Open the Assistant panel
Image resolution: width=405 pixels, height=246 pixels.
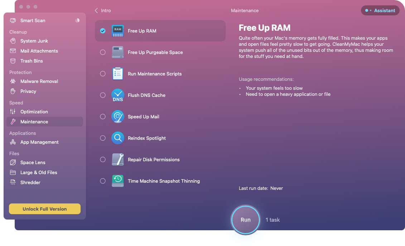(x=380, y=11)
